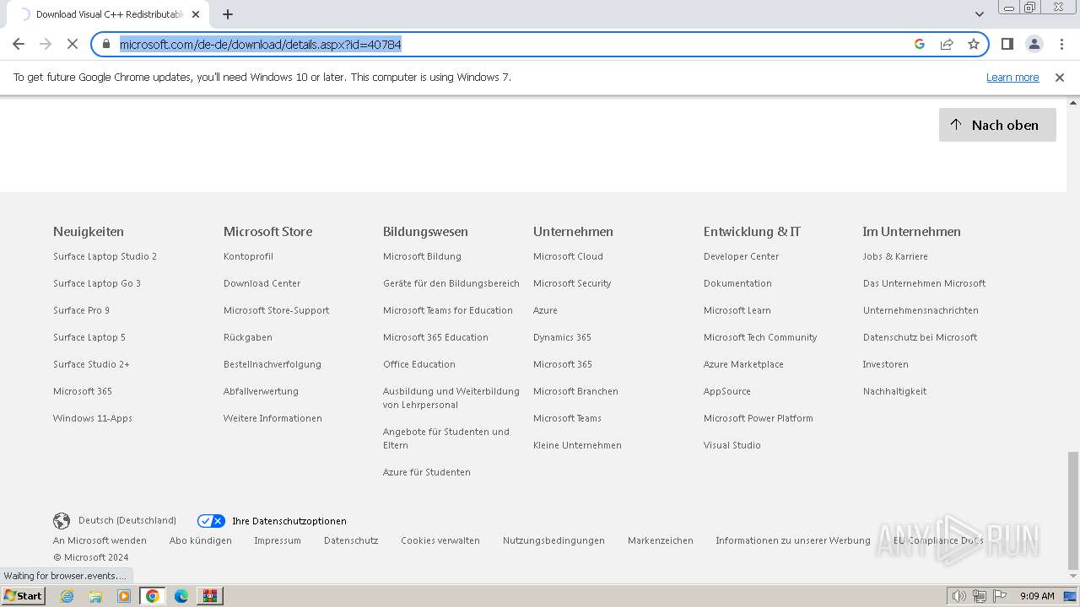Click the browser back arrow
1080x607 pixels.
[x=19, y=44]
